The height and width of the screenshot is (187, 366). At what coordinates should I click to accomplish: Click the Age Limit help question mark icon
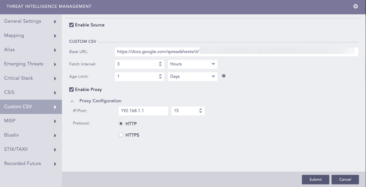click(x=224, y=76)
